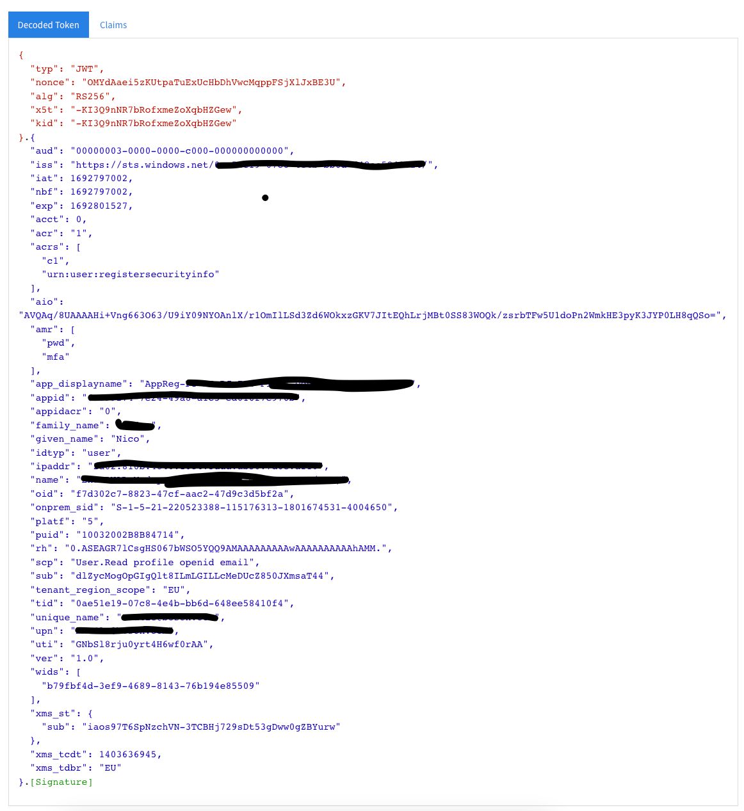Click the wids GUID entry

pyautogui.click(x=150, y=686)
